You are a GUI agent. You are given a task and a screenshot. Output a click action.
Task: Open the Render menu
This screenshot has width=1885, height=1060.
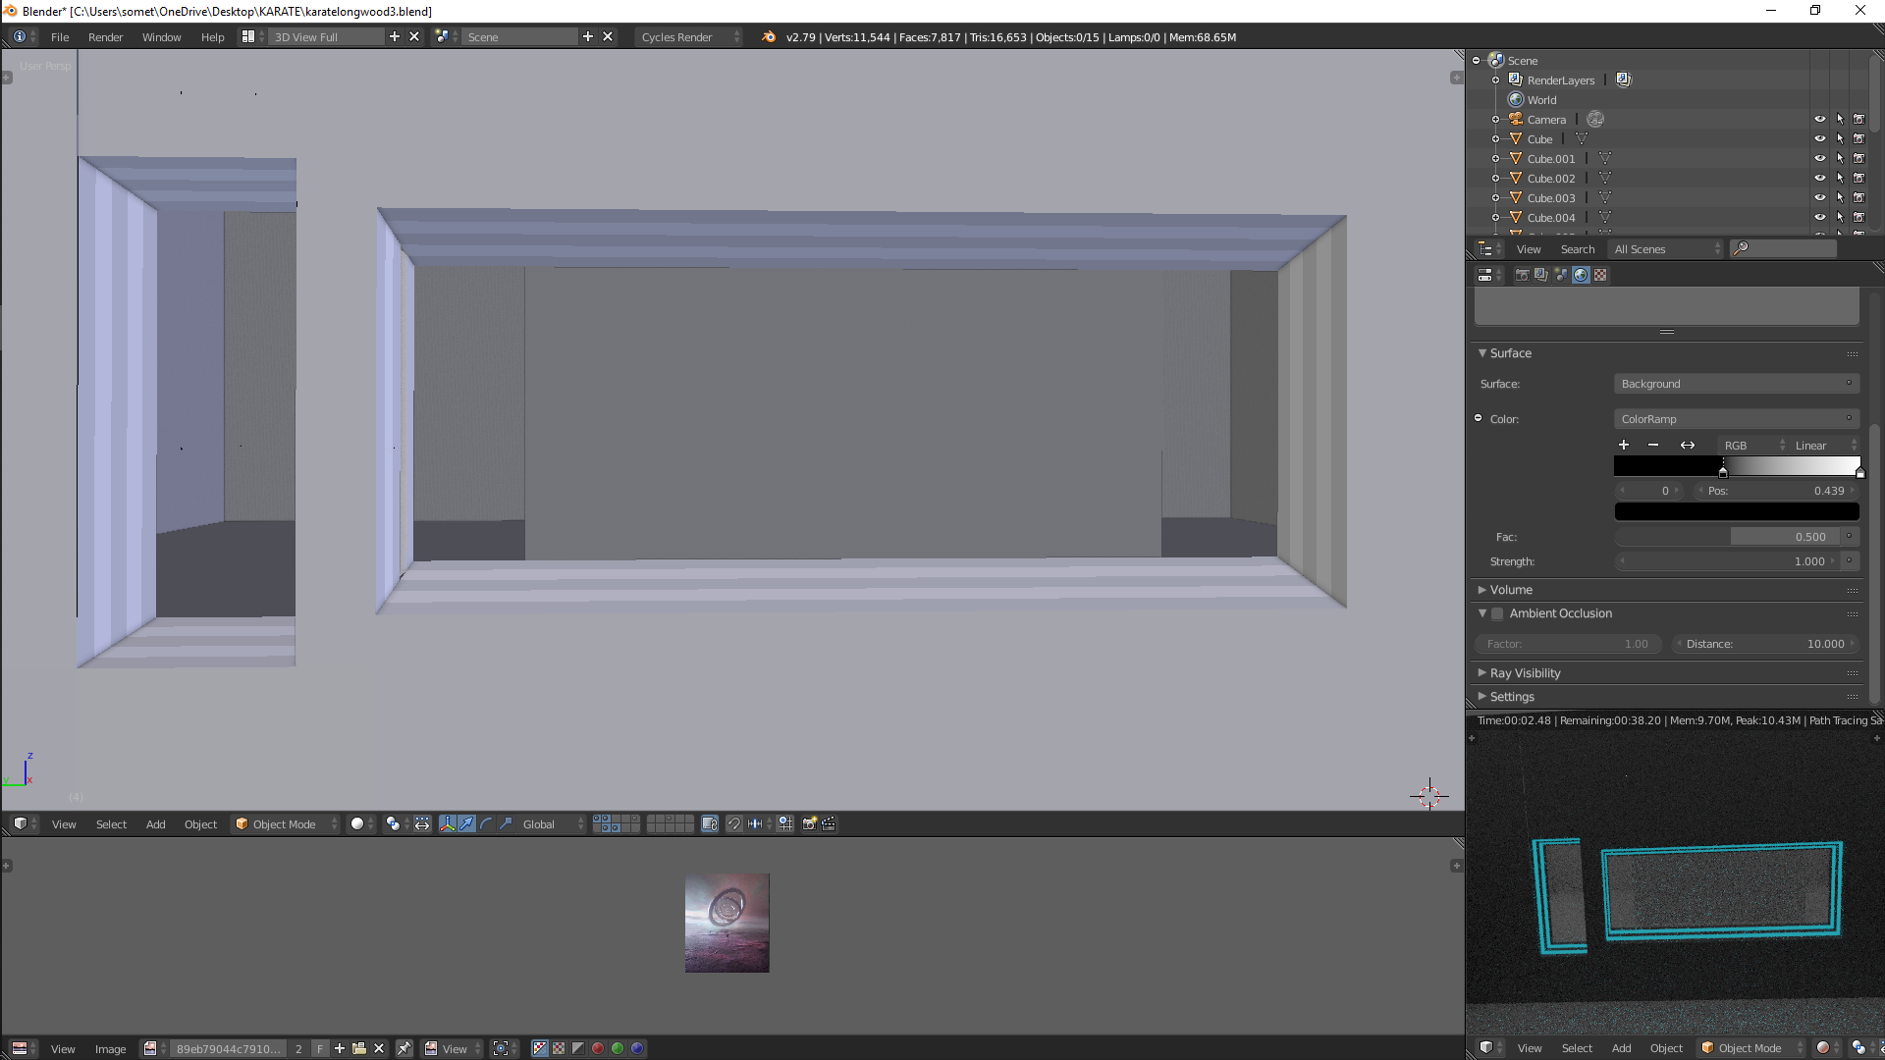pyautogui.click(x=105, y=37)
